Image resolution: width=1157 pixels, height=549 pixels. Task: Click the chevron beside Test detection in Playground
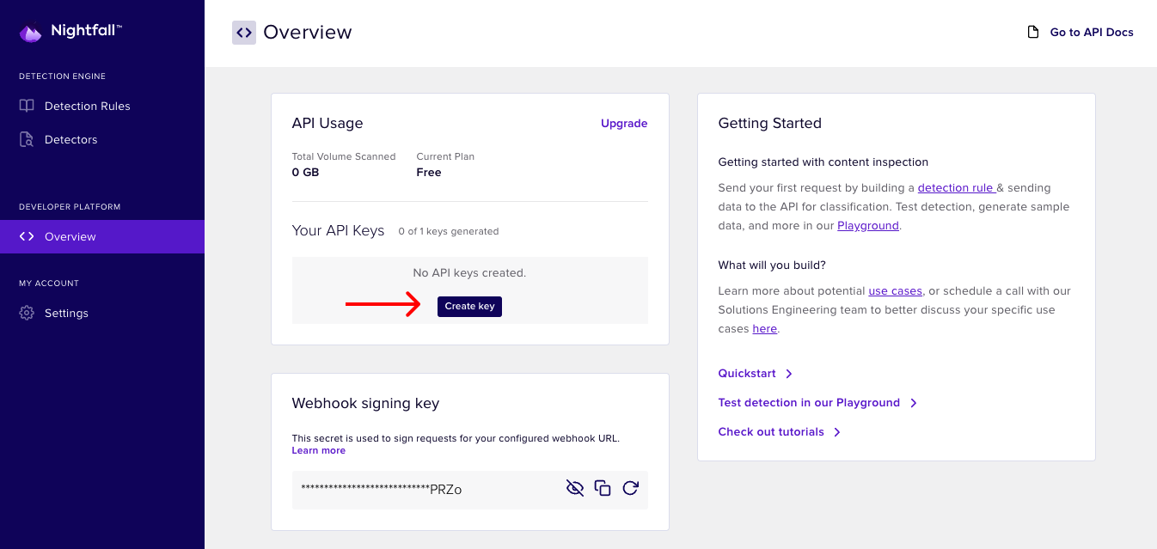[x=914, y=403]
